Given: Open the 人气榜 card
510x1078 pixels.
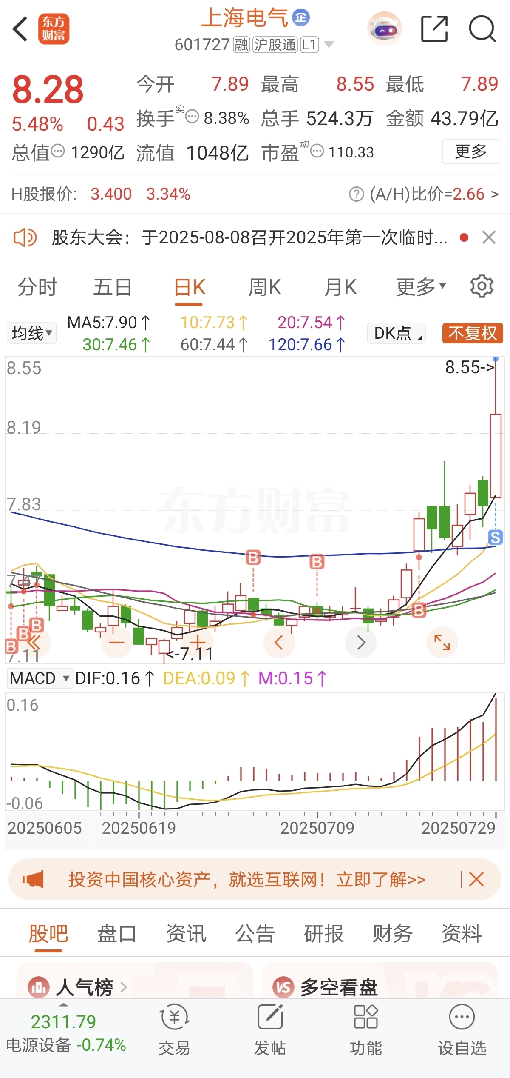Looking at the screenshot, I should (x=134, y=981).
